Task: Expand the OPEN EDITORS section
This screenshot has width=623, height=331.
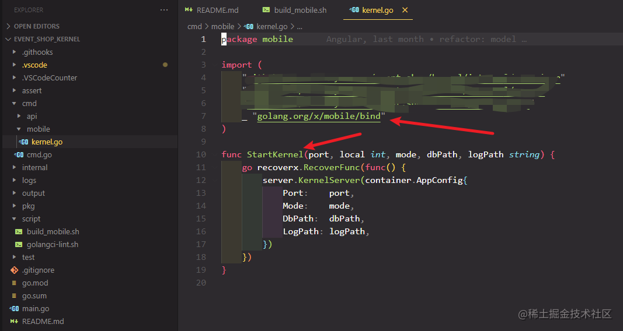Action: (x=8, y=26)
